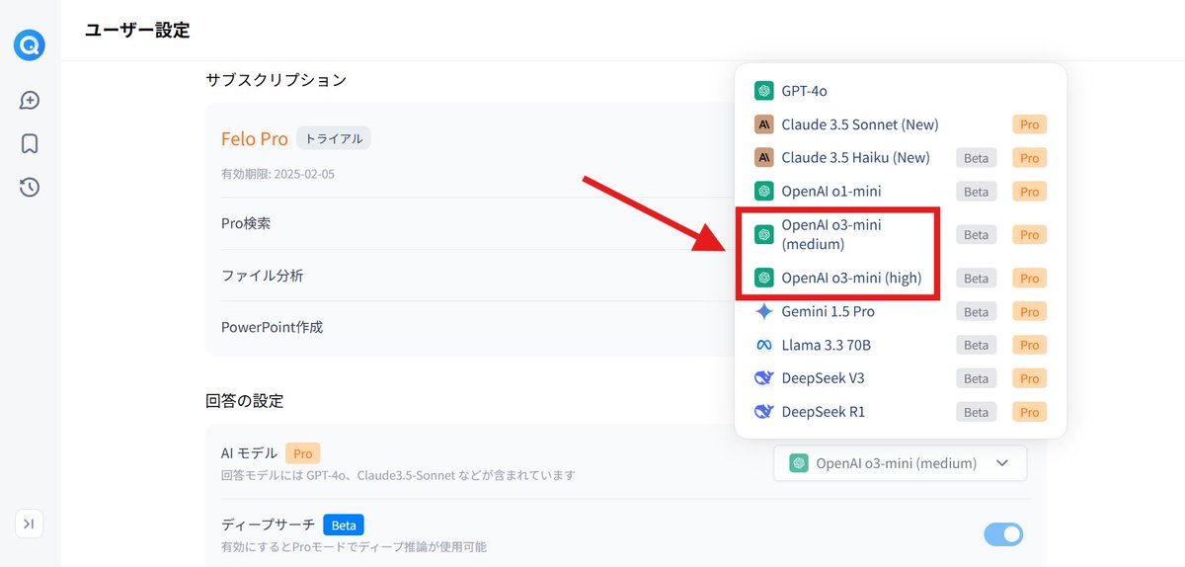Screen dimensions: 1185x567
Task: Select DeepSeek V3 model option
Action: coord(901,378)
